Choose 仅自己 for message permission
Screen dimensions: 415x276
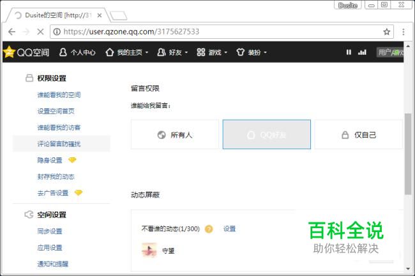coord(358,134)
